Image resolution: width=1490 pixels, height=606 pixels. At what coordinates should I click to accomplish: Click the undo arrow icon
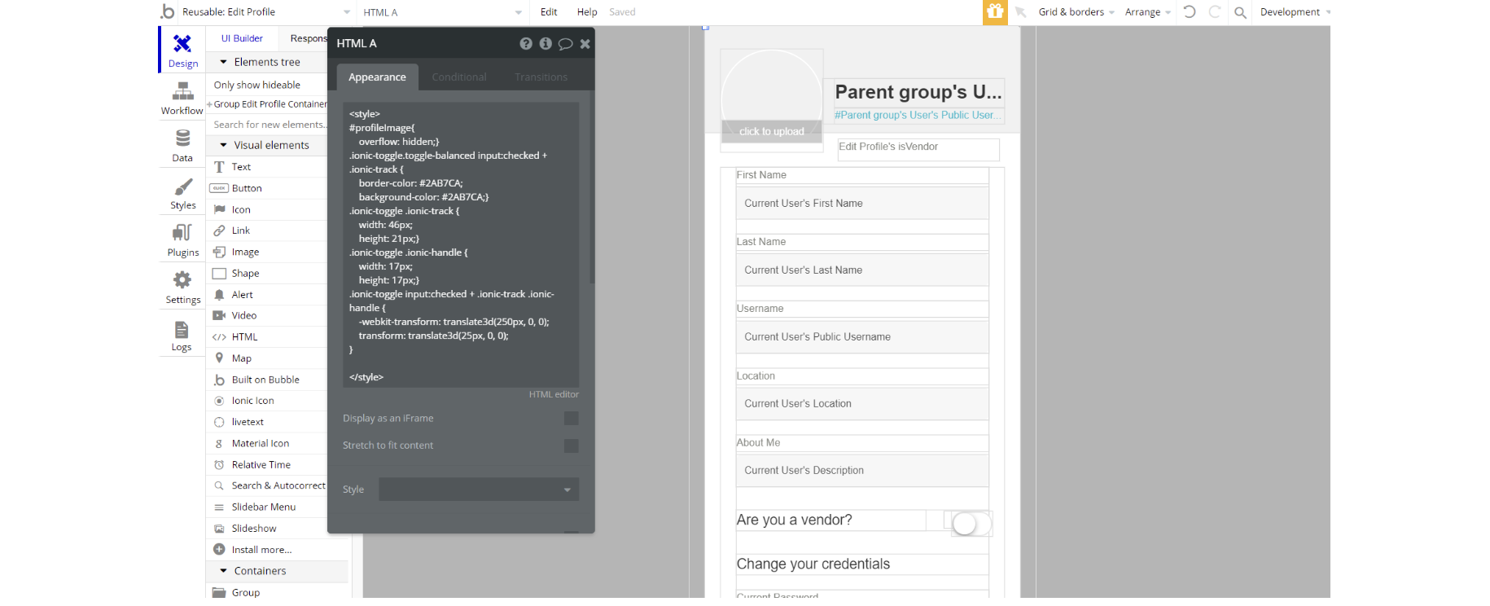[1190, 12]
